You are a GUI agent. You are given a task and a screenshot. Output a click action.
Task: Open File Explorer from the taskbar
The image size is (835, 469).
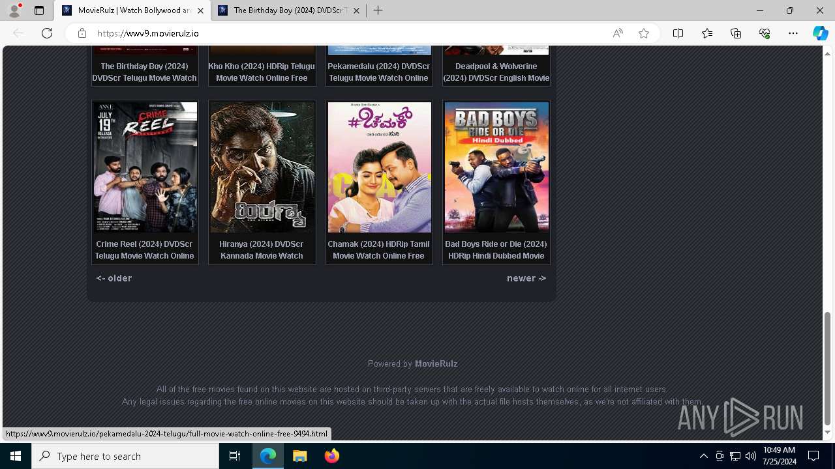click(x=300, y=456)
